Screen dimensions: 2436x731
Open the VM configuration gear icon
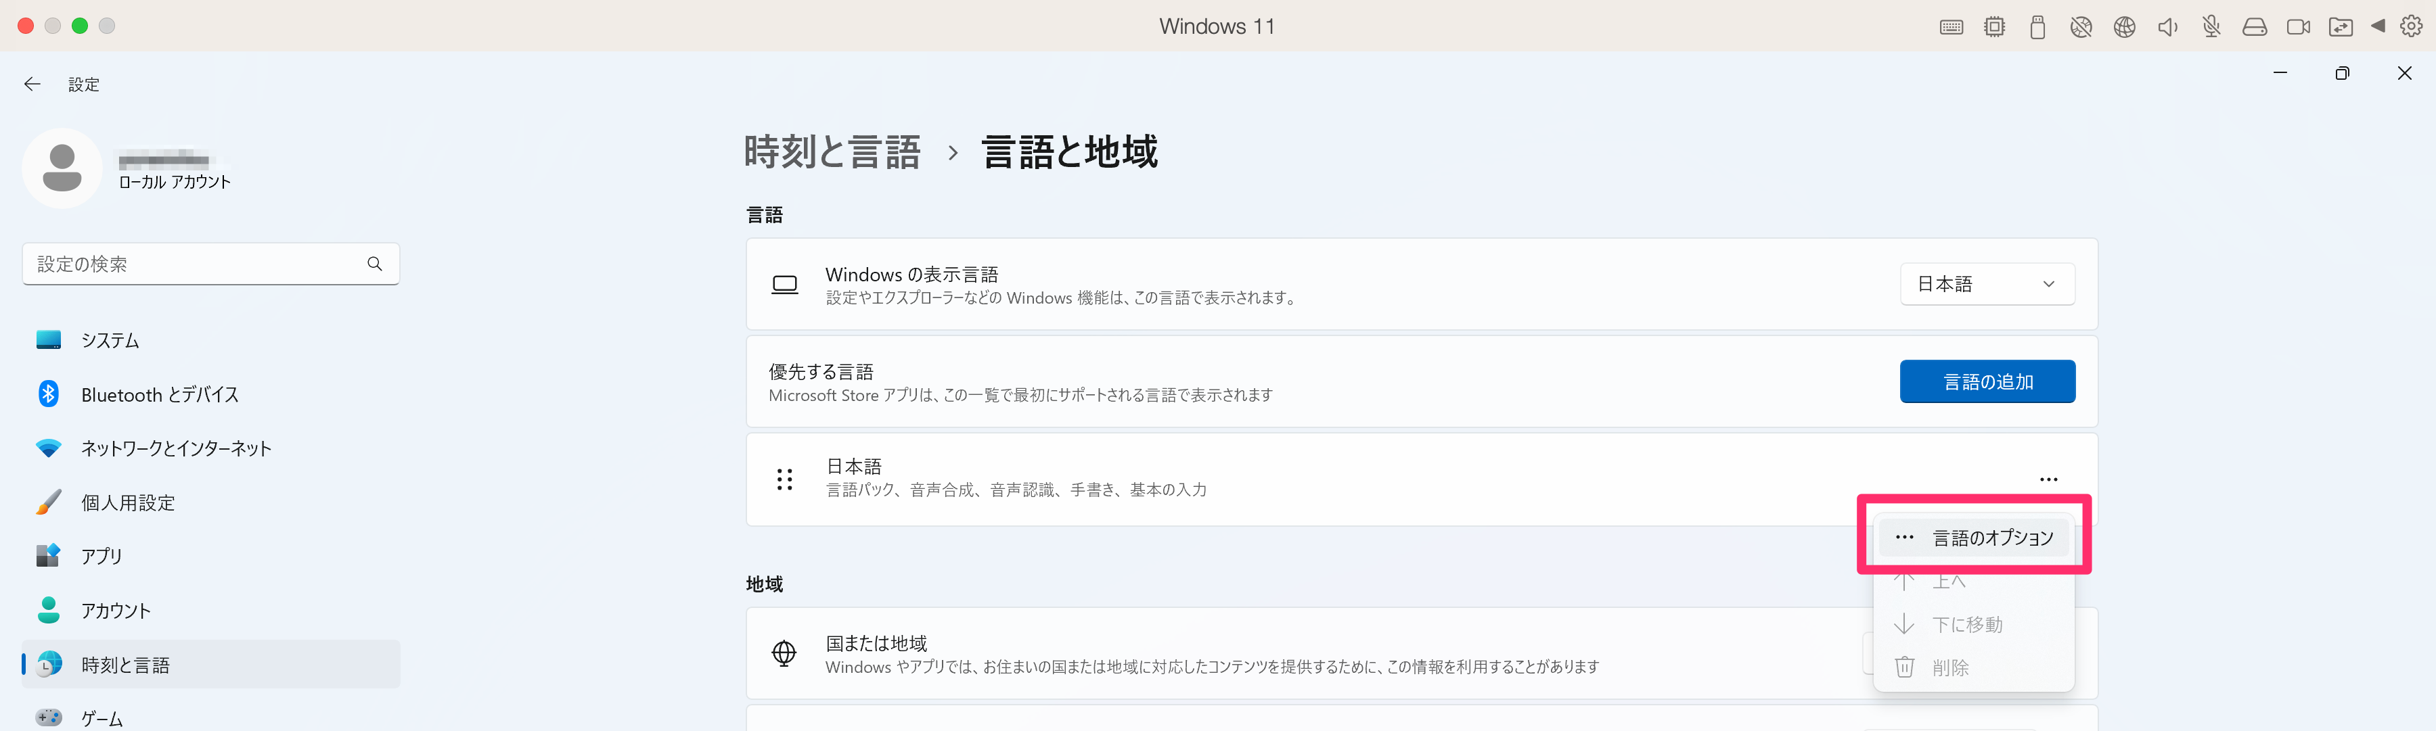pos(2412,26)
